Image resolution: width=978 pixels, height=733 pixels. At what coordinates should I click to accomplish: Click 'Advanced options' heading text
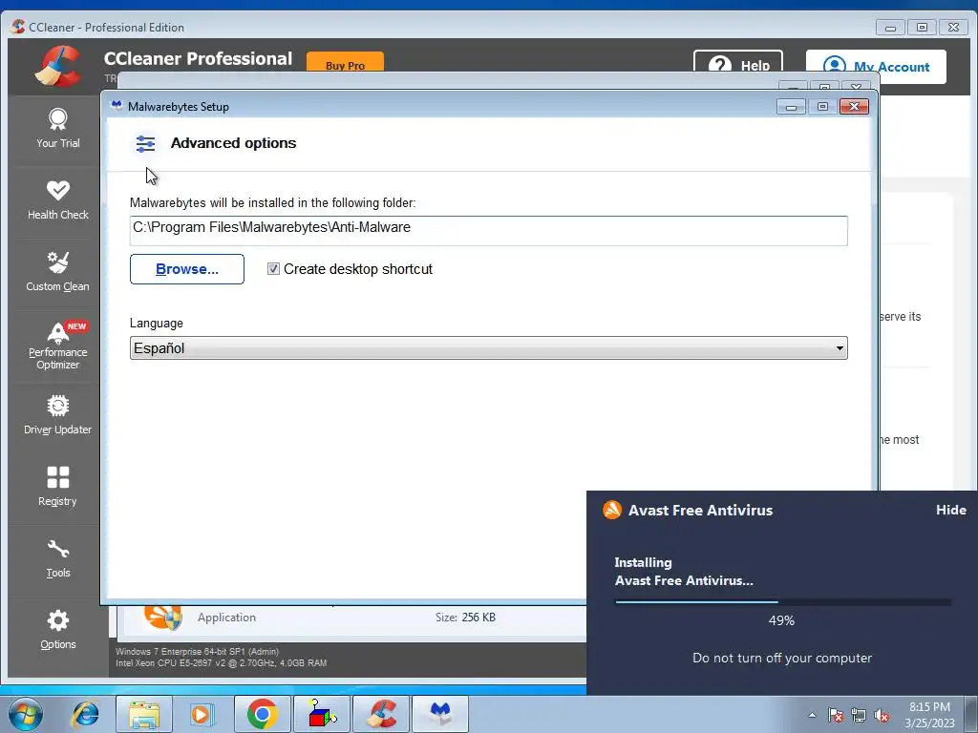tap(233, 143)
